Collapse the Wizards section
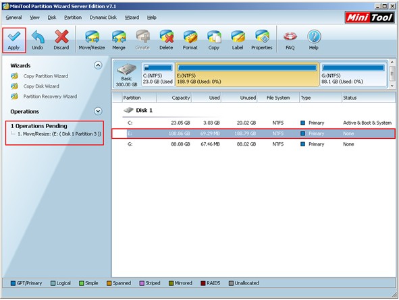This screenshot has width=399, height=300. pyautogui.click(x=98, y=65)
